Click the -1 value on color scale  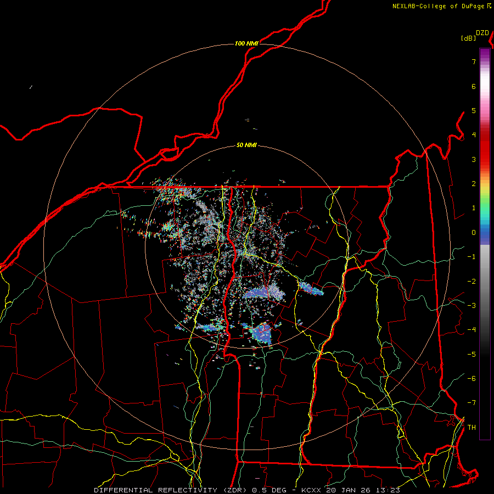[x=471, y=257]
